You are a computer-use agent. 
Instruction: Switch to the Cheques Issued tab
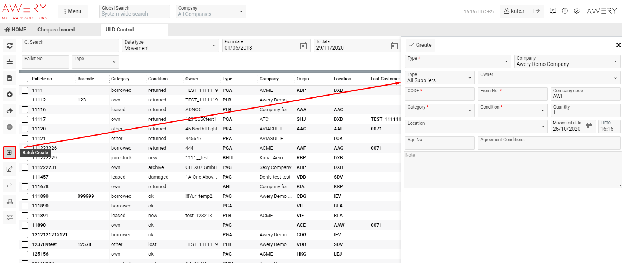pos(56,30)
